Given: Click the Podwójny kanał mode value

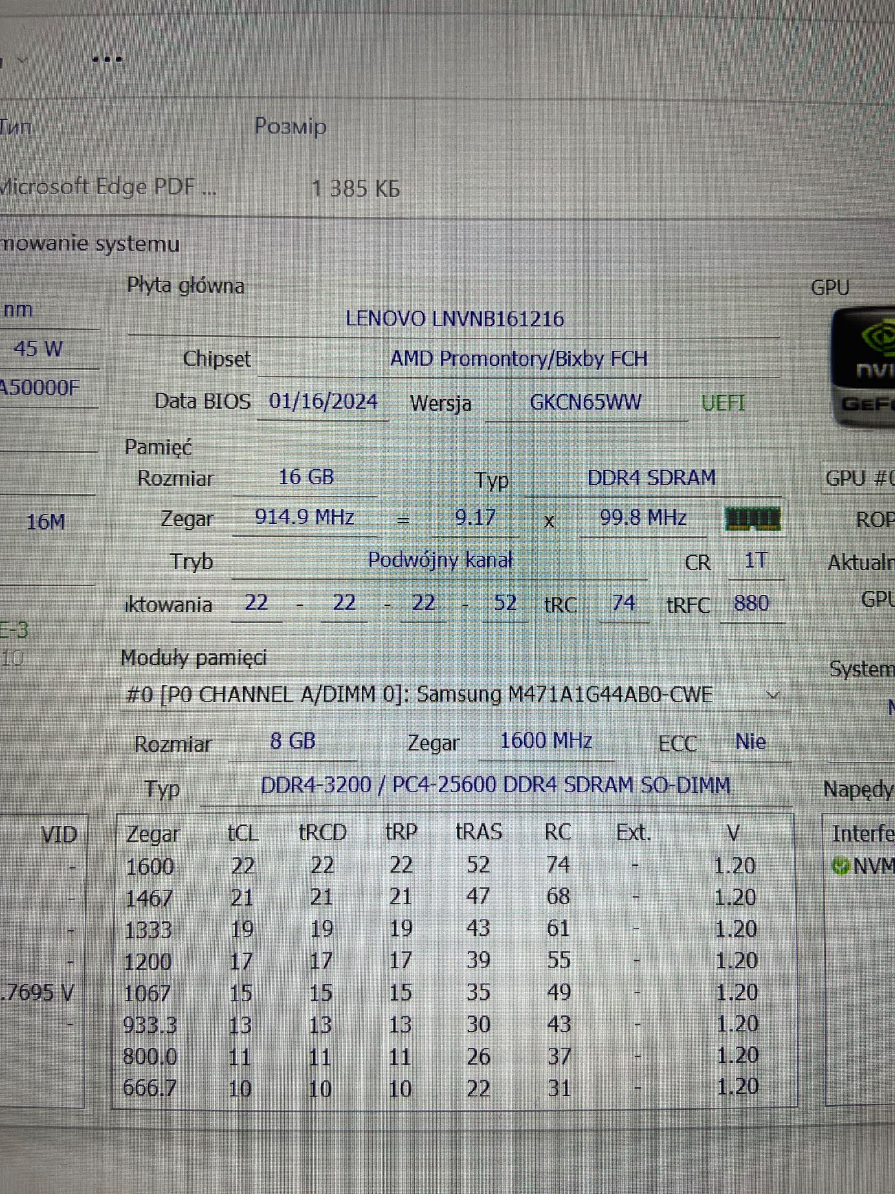Looking at the screenshot, I should pos(440,561).
